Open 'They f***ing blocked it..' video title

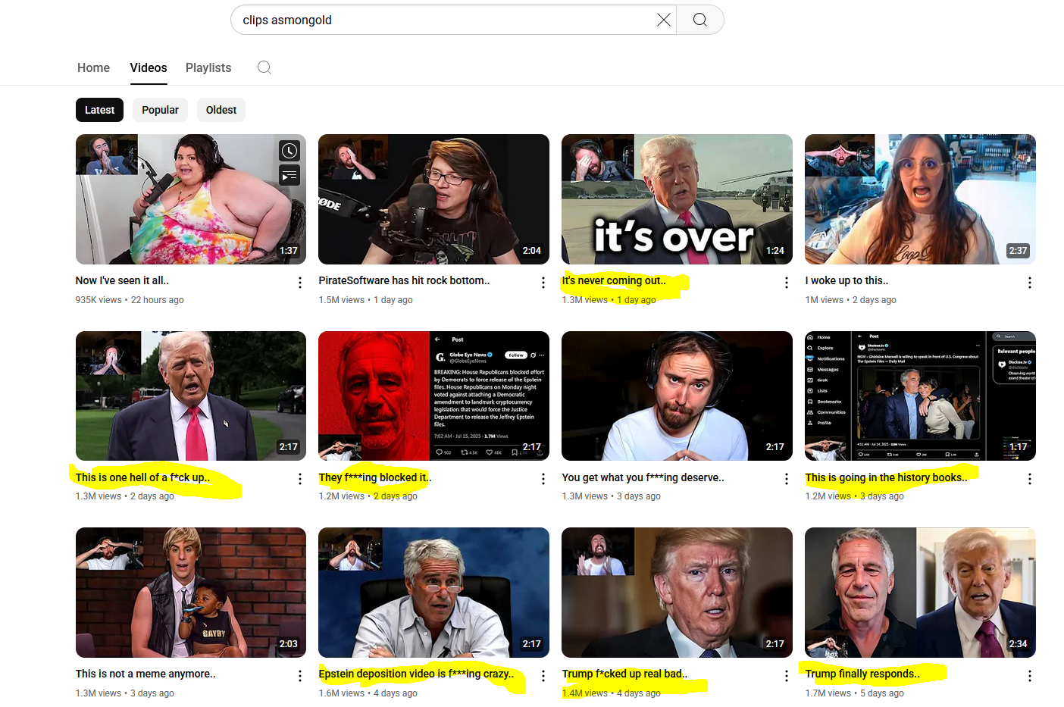click(374, 477)
